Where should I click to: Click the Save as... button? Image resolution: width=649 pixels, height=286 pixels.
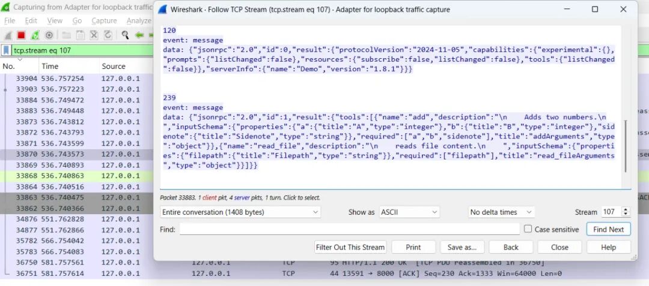point(462,247)
